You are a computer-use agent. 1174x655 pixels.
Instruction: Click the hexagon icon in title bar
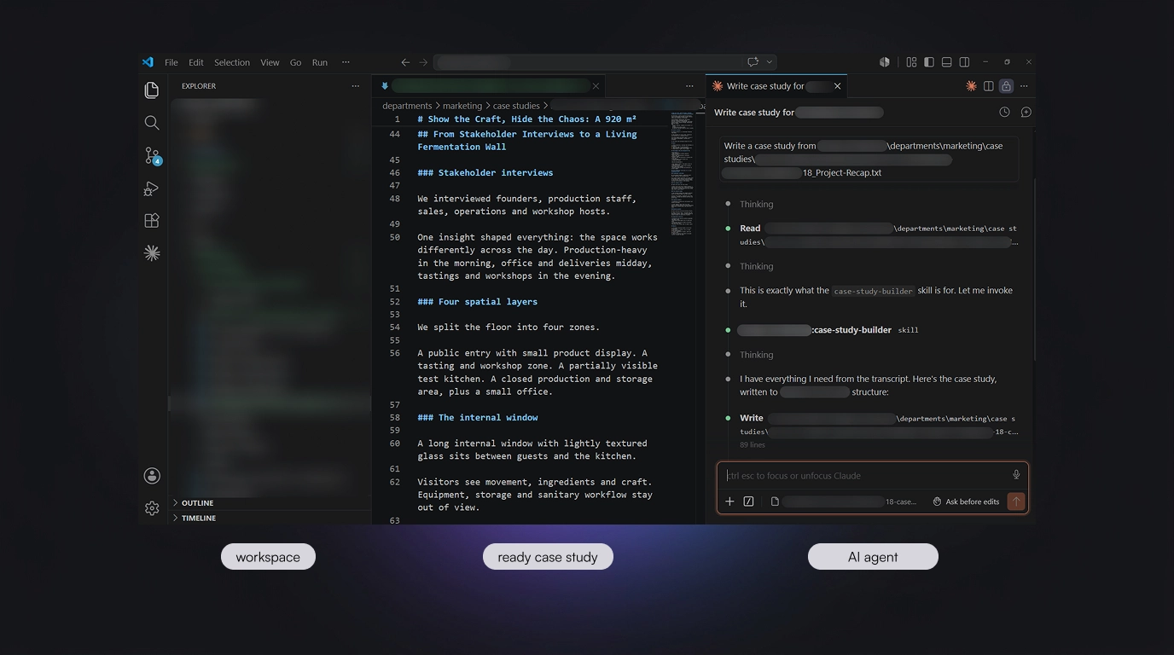coord(885,62)
